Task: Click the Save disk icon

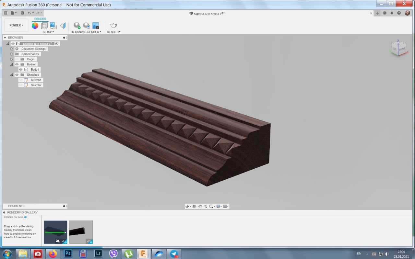Action: (x=22, y=13)
